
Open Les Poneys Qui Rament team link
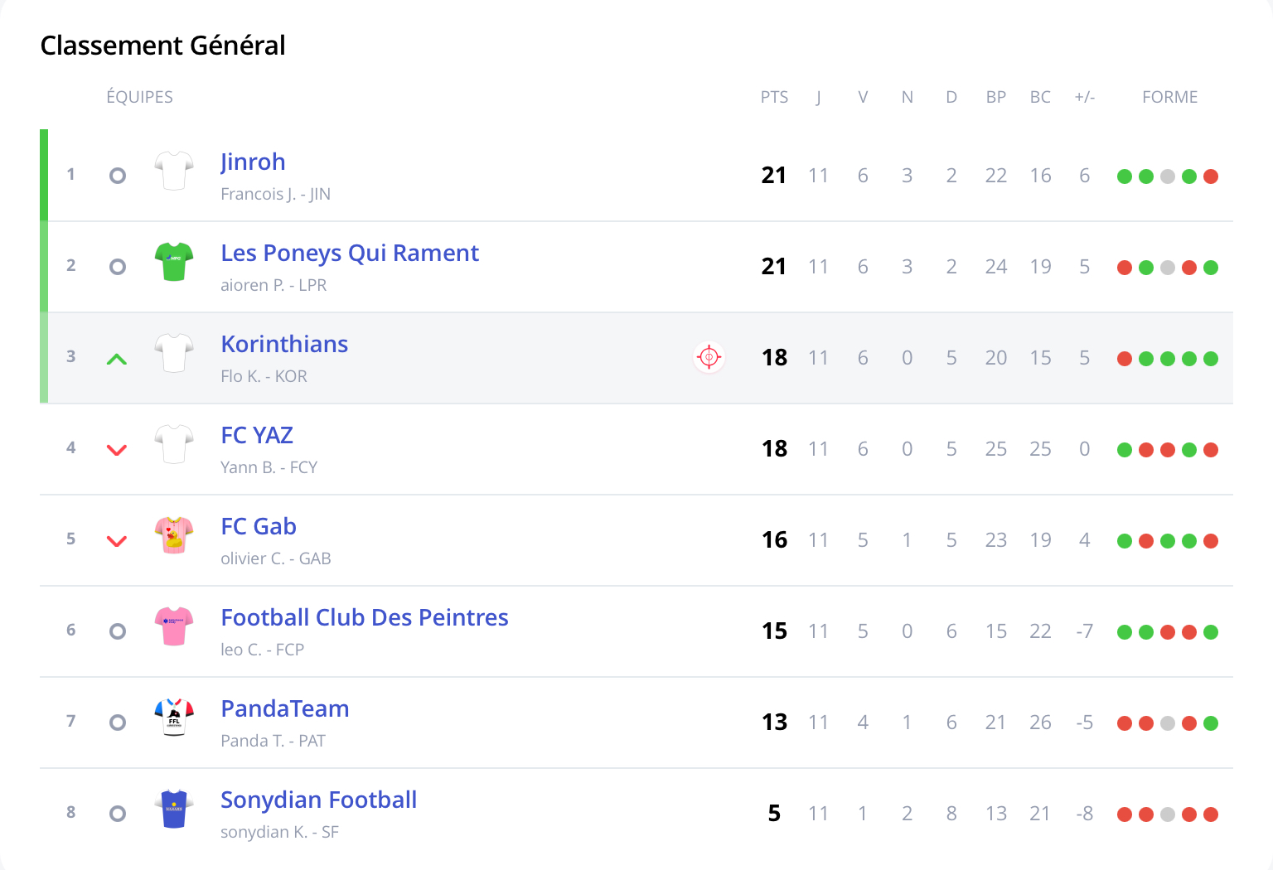tap(349, 254)
